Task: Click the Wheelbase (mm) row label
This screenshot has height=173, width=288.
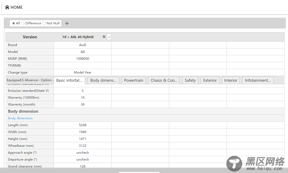Action: (x=21, y=146)
